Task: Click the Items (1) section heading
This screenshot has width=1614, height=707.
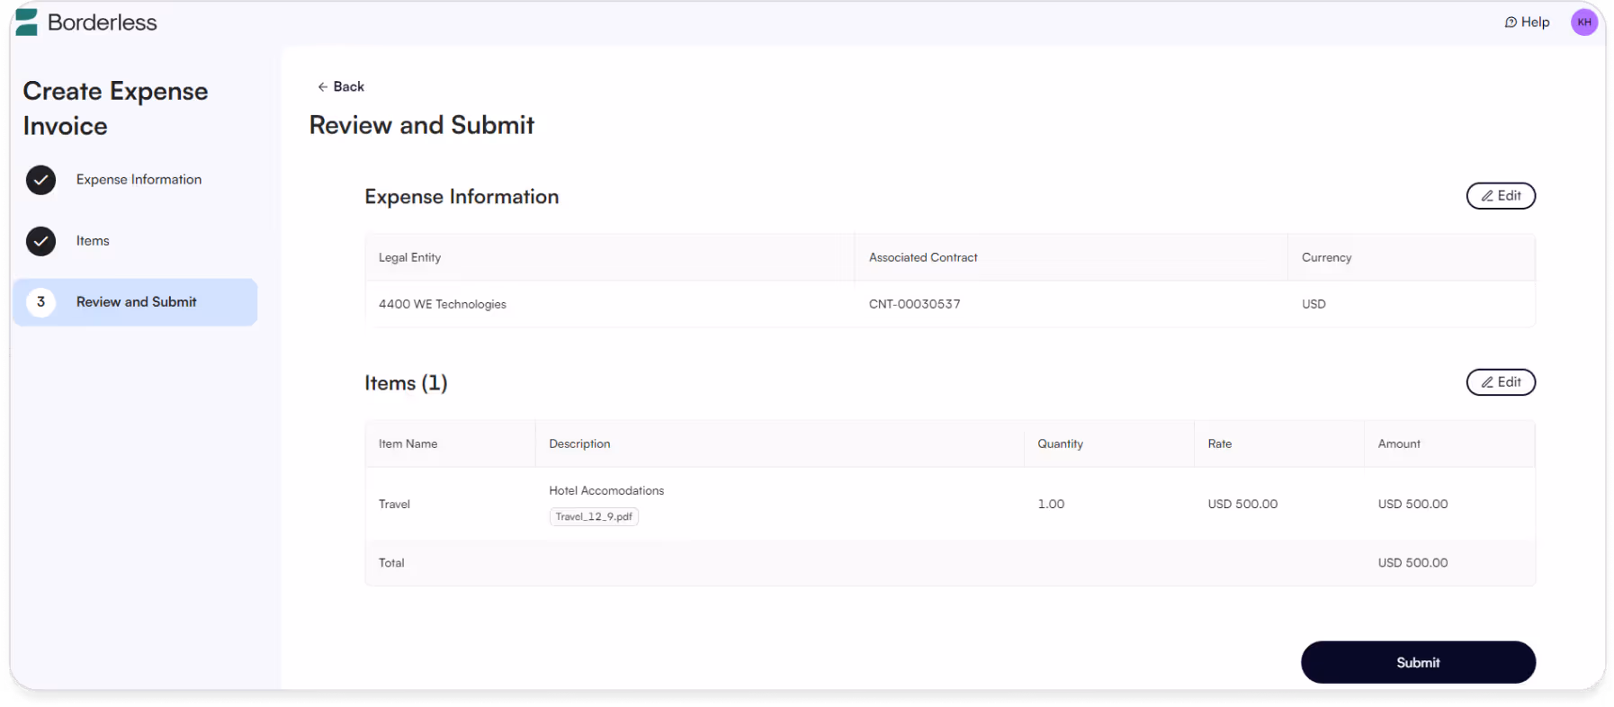Action: (x=406, y=383)
